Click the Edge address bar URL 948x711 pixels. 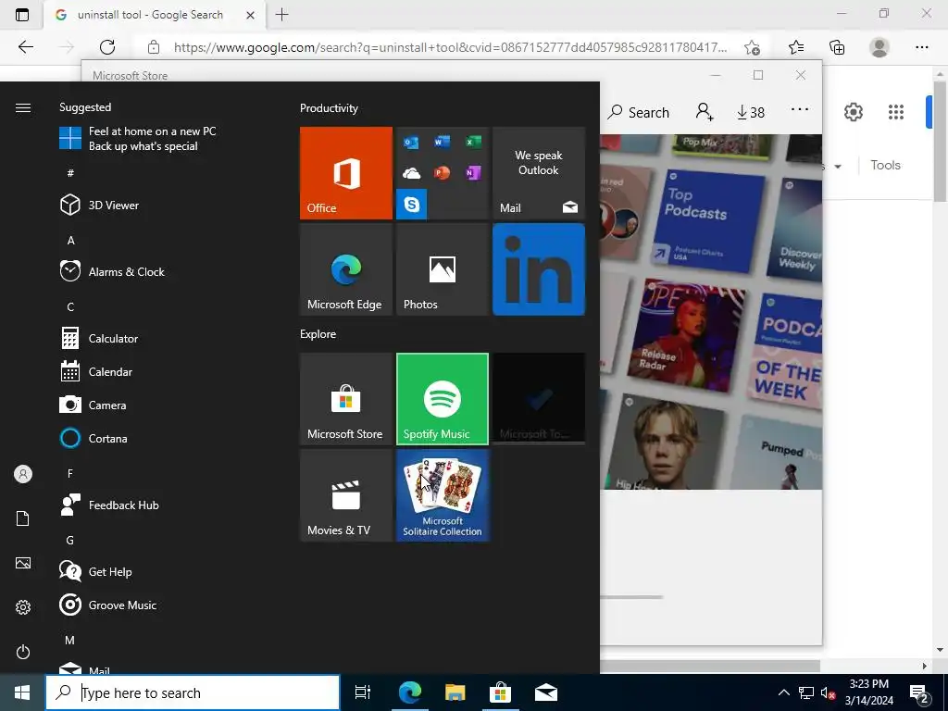[x=450, y=47]
